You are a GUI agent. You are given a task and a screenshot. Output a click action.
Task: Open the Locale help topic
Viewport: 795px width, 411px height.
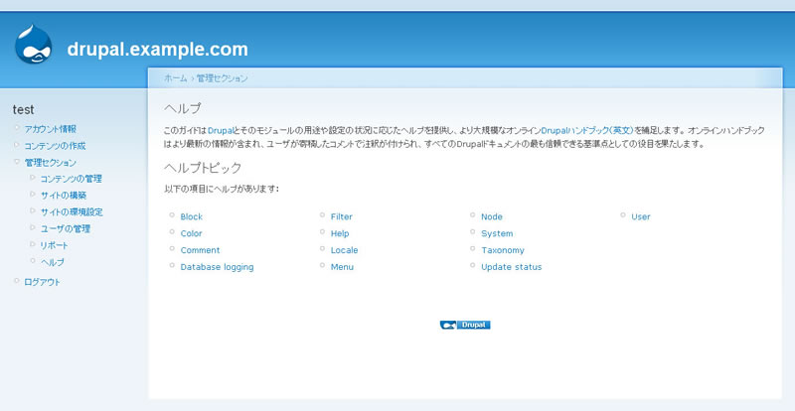coord(344,250)
